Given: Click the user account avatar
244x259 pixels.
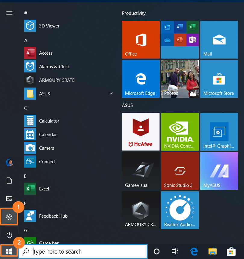Looking at the screenshot, I should 9,162.
